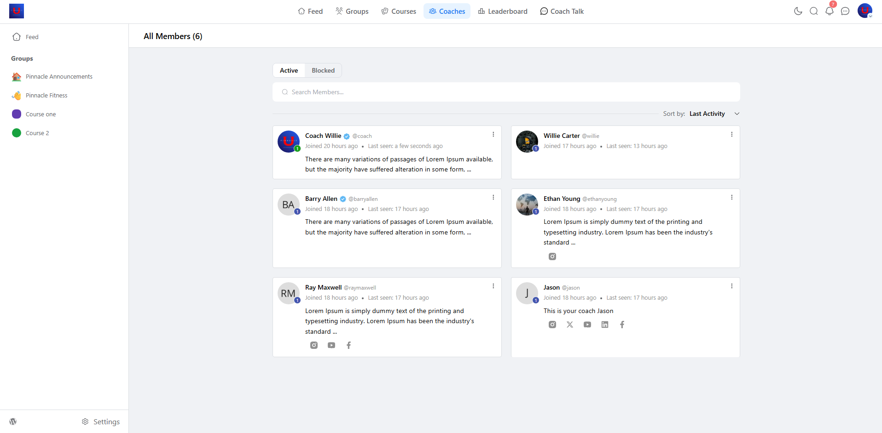Click the Search Members input field
The height and width of the screenshot is (433, 882).
506,92
